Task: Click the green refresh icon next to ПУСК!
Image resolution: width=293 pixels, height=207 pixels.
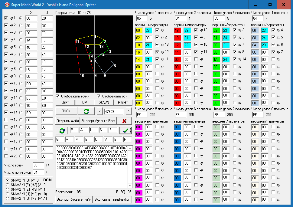Action: (86, 111)
